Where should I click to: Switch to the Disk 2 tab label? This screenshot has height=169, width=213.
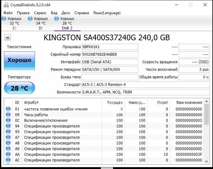pos(67,28)
